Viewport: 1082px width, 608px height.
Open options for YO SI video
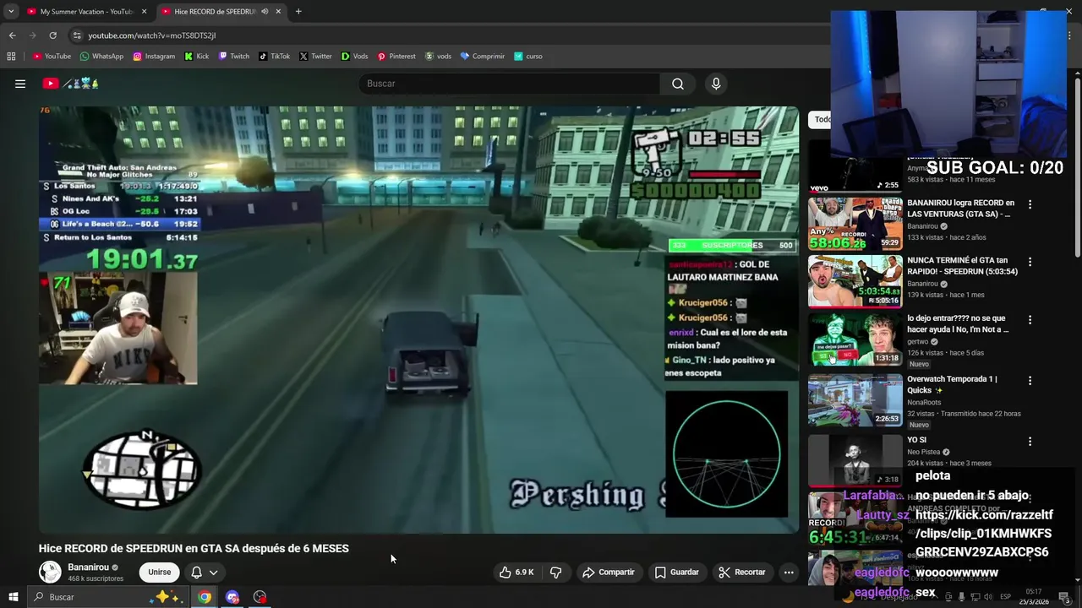pyautogui.click(x=1030, y=442)
